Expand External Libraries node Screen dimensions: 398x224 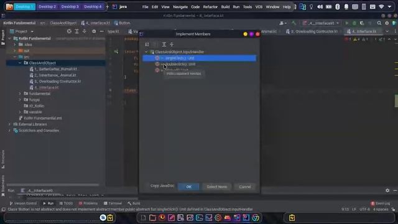tap(10, 124)
